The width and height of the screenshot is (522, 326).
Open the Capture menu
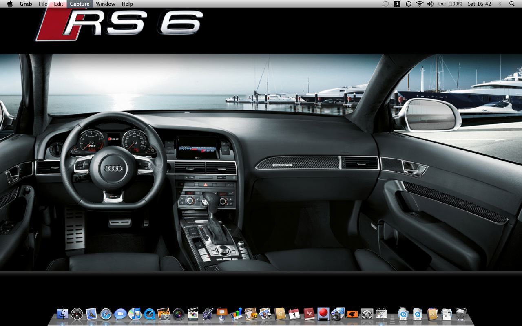tap(80, 4)
